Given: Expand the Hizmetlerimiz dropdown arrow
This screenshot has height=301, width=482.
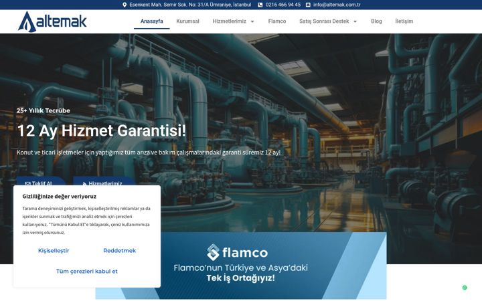Looking at the screenshot, I should coord(252,21).
